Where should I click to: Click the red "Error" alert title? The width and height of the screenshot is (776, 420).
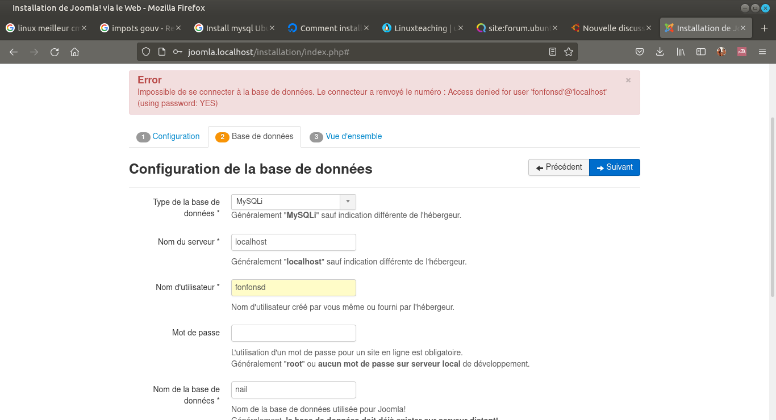pos(149,80)
